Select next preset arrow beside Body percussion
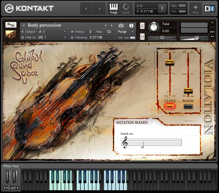 (x=112, y=25)
